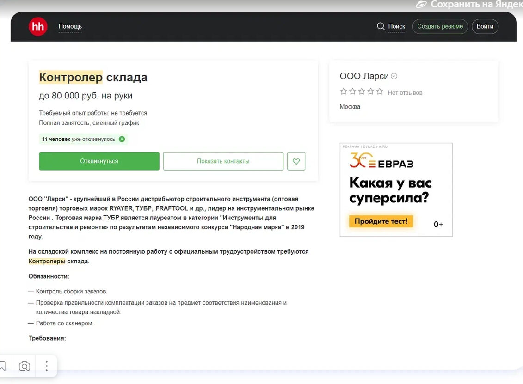523x384 pixels.
Task: Click Требуемый опыт работы: не требуется
Action: click(93, 113)
